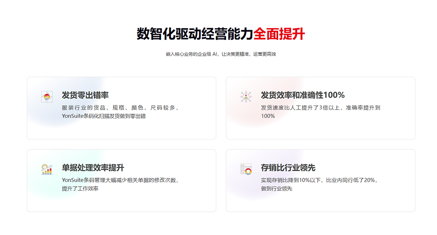Click the report icon beside 存销比行业领先
The image size is (437, 235).
pyautogui.click(x=246, y=169)
